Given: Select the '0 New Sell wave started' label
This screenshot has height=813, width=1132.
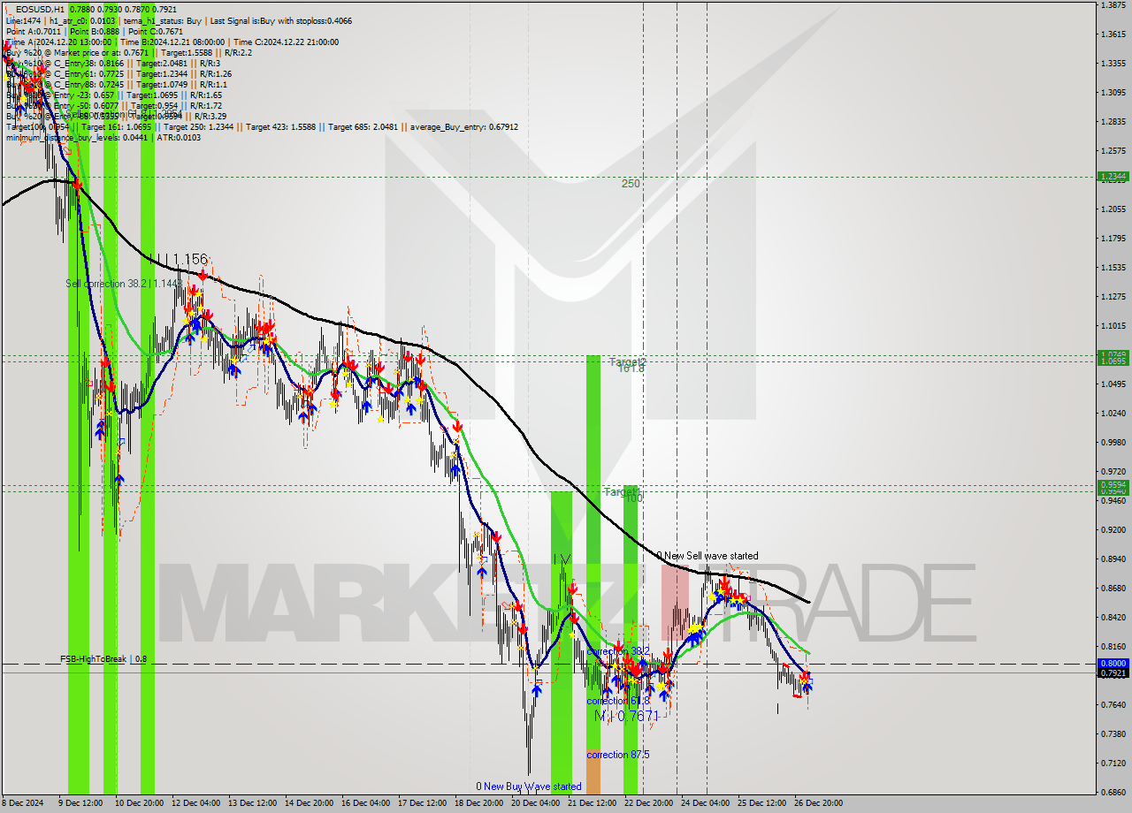Looking at the screenshot, I should pos(709,556).
